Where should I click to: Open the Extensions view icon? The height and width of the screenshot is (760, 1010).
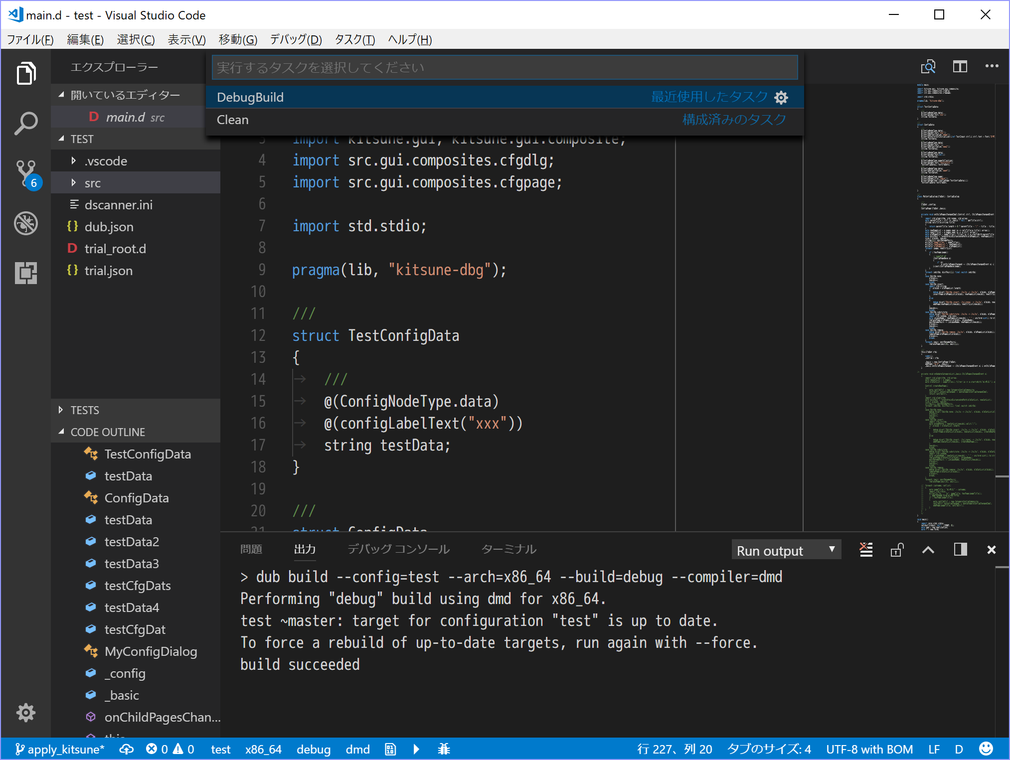coord(26,273)
